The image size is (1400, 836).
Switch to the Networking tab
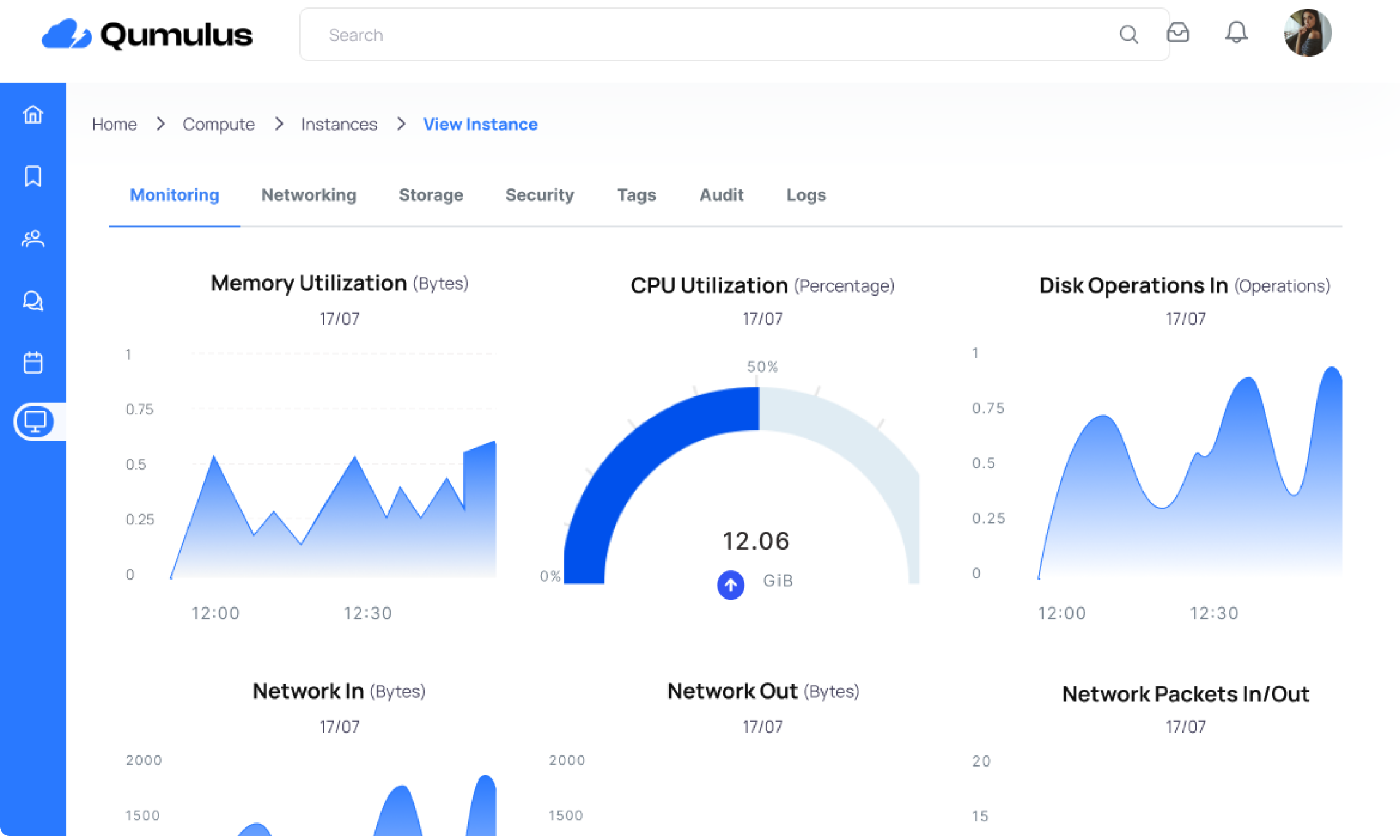tap(309, 195)
